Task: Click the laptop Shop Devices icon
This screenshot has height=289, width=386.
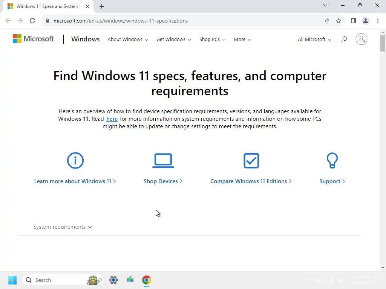Action: (163, 160)
